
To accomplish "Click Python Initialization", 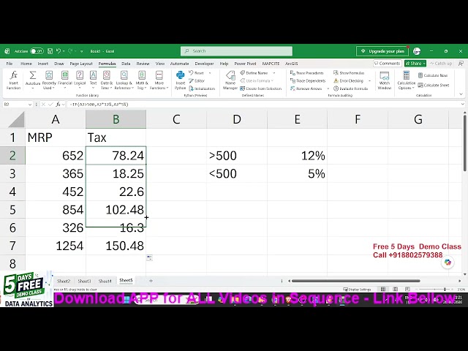I will pyautogui.click(x=202, y=88).
